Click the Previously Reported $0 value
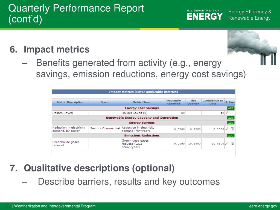280x210 pixels. (x=183, y=113)
